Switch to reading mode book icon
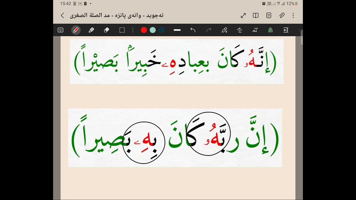 [x=256, y=16]
